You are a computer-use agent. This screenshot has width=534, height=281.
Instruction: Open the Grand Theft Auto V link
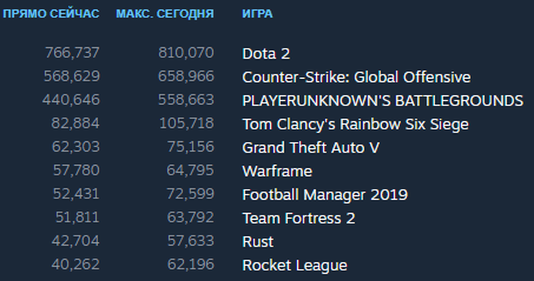click(310, 148)
